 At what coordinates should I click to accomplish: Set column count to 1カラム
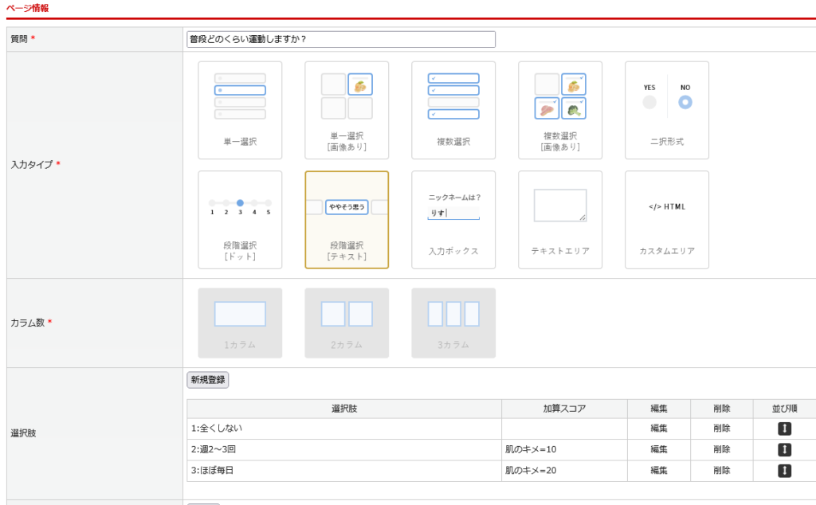[240, 323]
